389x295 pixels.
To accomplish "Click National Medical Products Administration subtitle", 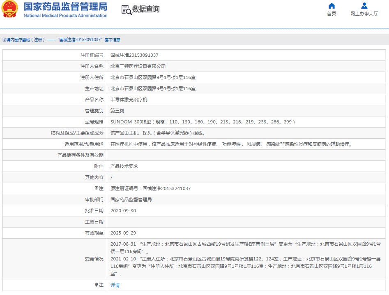I will (65, 16).
